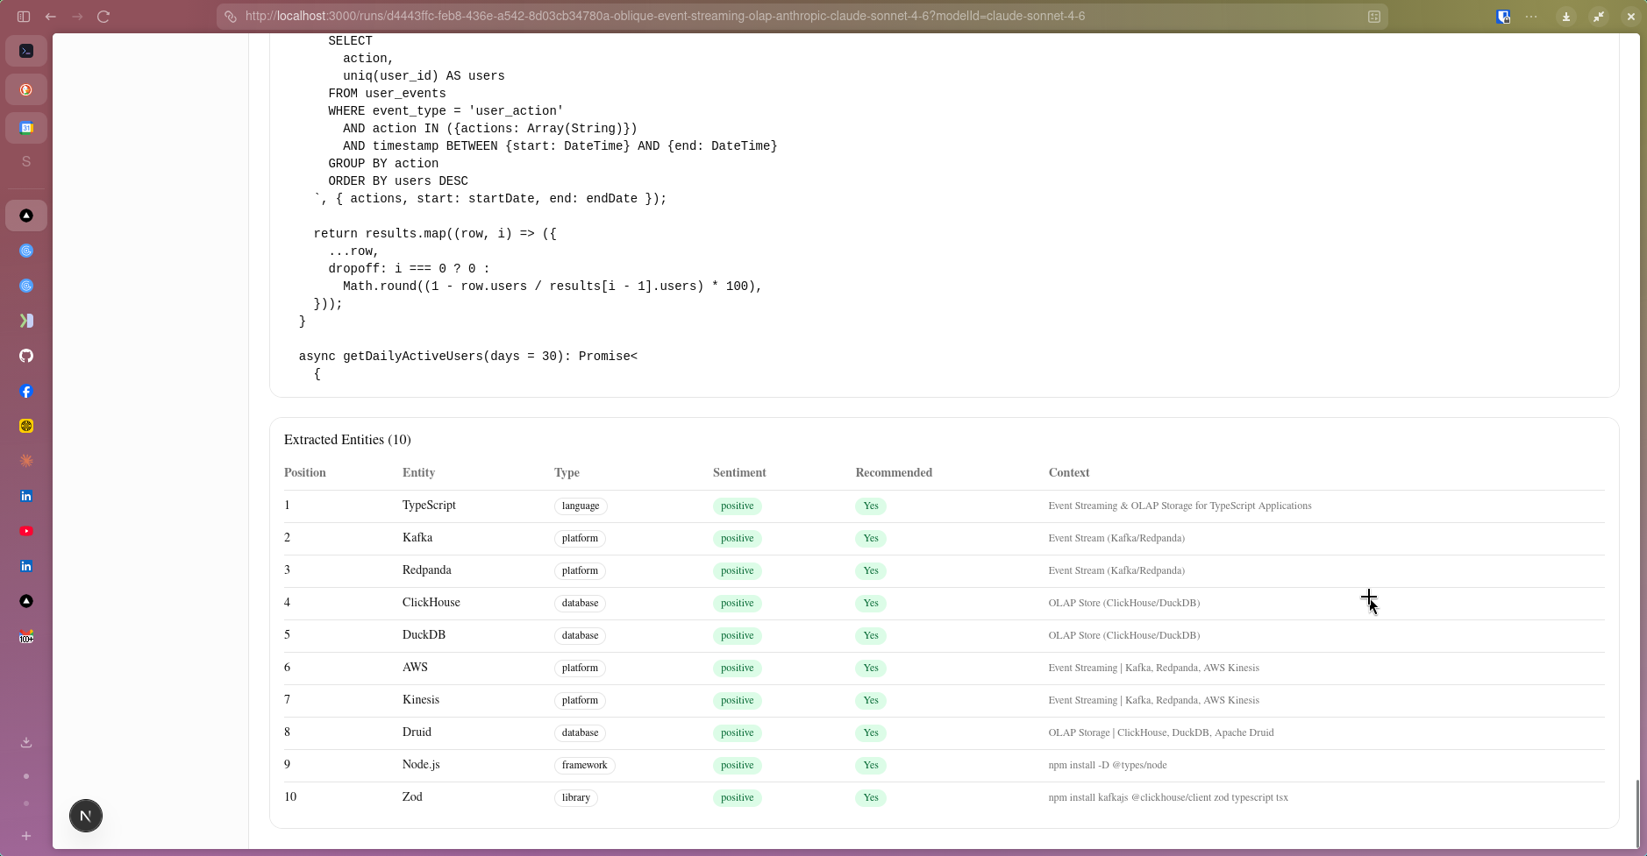Go back to the previous page

pos(51,17)
